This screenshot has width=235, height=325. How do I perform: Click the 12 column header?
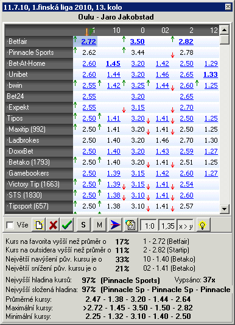tap(214, 30)
